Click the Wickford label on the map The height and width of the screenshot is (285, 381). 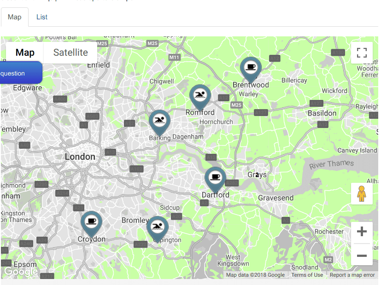334,91
